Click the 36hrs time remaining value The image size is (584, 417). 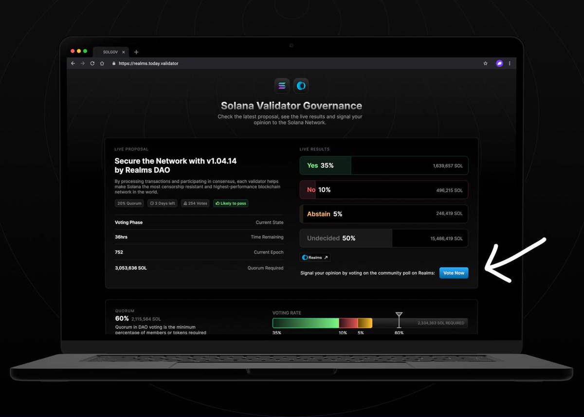pos(121,237)
